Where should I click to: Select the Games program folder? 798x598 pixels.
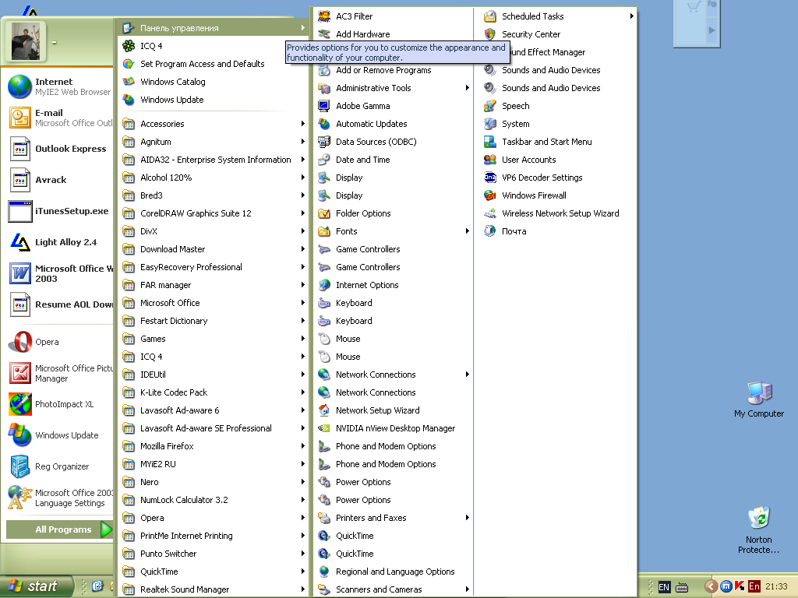(x=214, y=339)
